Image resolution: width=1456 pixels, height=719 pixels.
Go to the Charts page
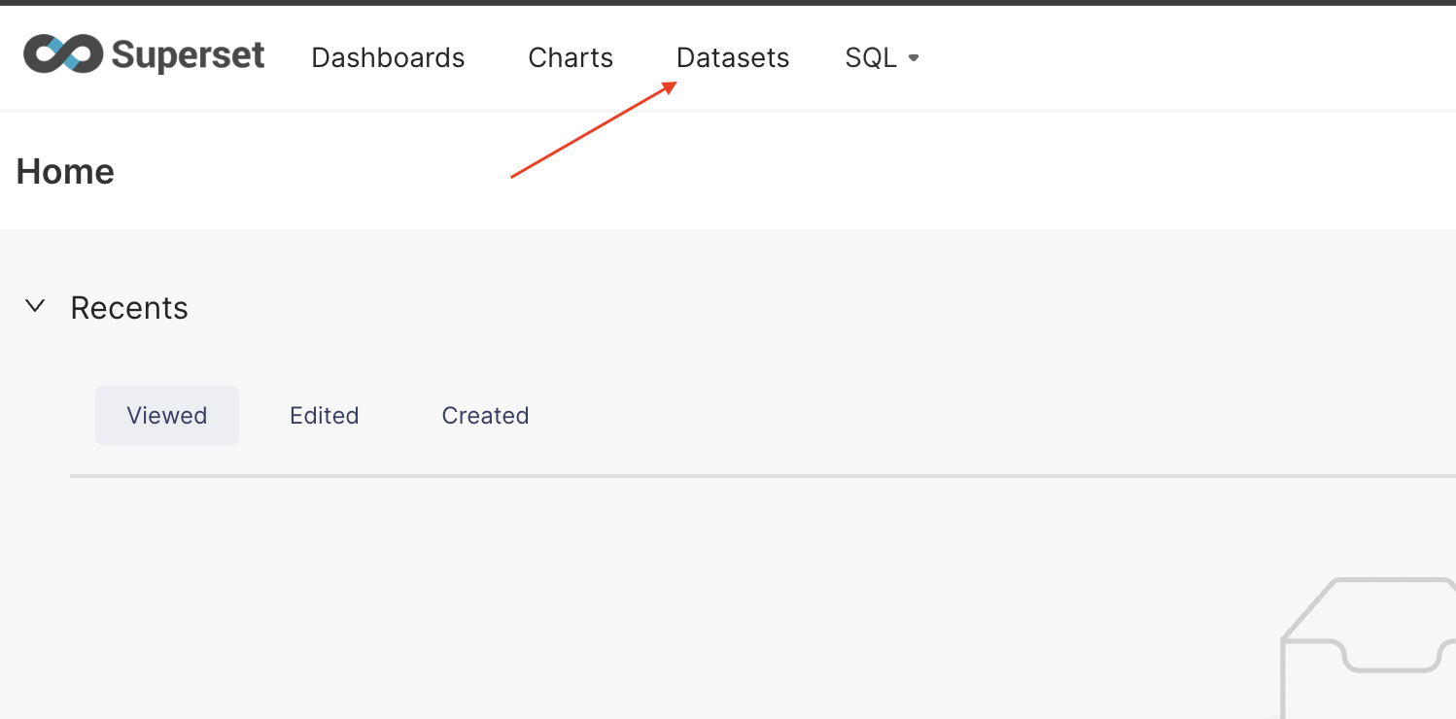571,58
